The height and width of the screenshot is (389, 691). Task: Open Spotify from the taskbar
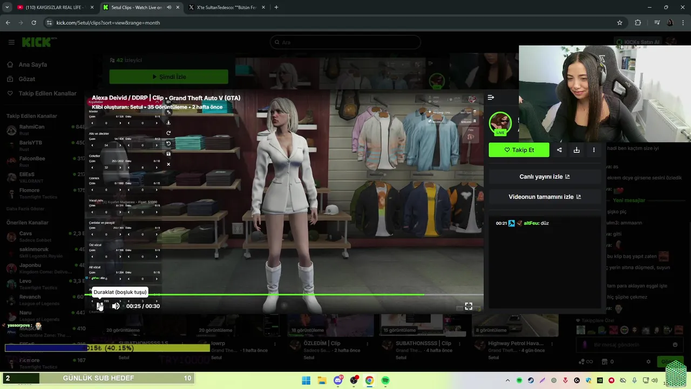point(385,380)
